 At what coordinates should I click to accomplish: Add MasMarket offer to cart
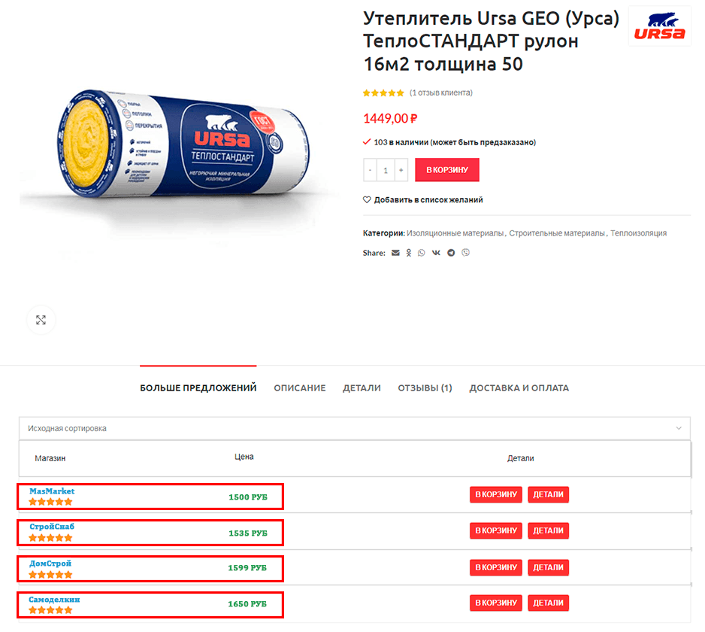(x=496, y=494)
